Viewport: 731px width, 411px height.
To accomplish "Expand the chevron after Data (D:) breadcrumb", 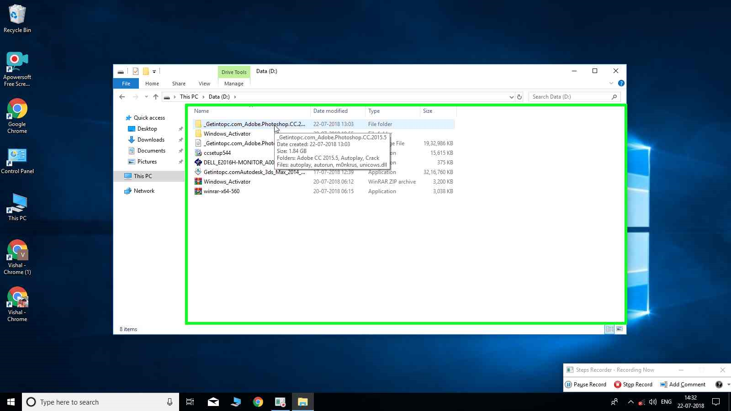I will (x=235, y=97).
